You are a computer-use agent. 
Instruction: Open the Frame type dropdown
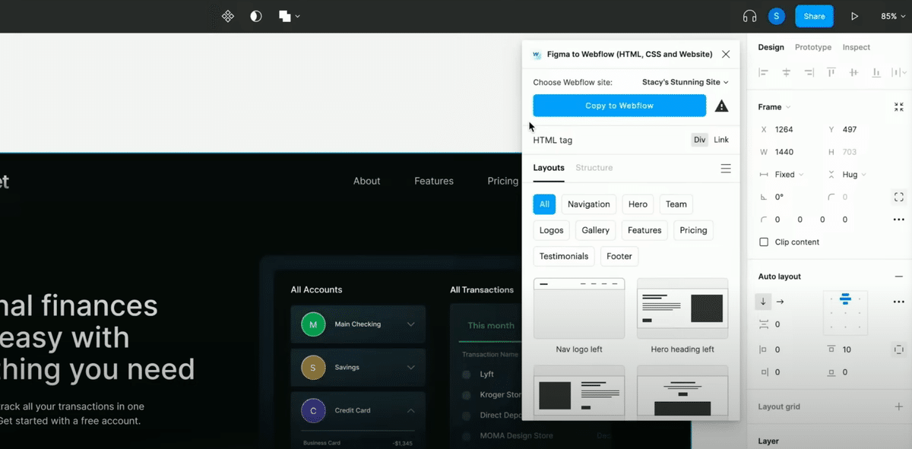click(774, 107)
